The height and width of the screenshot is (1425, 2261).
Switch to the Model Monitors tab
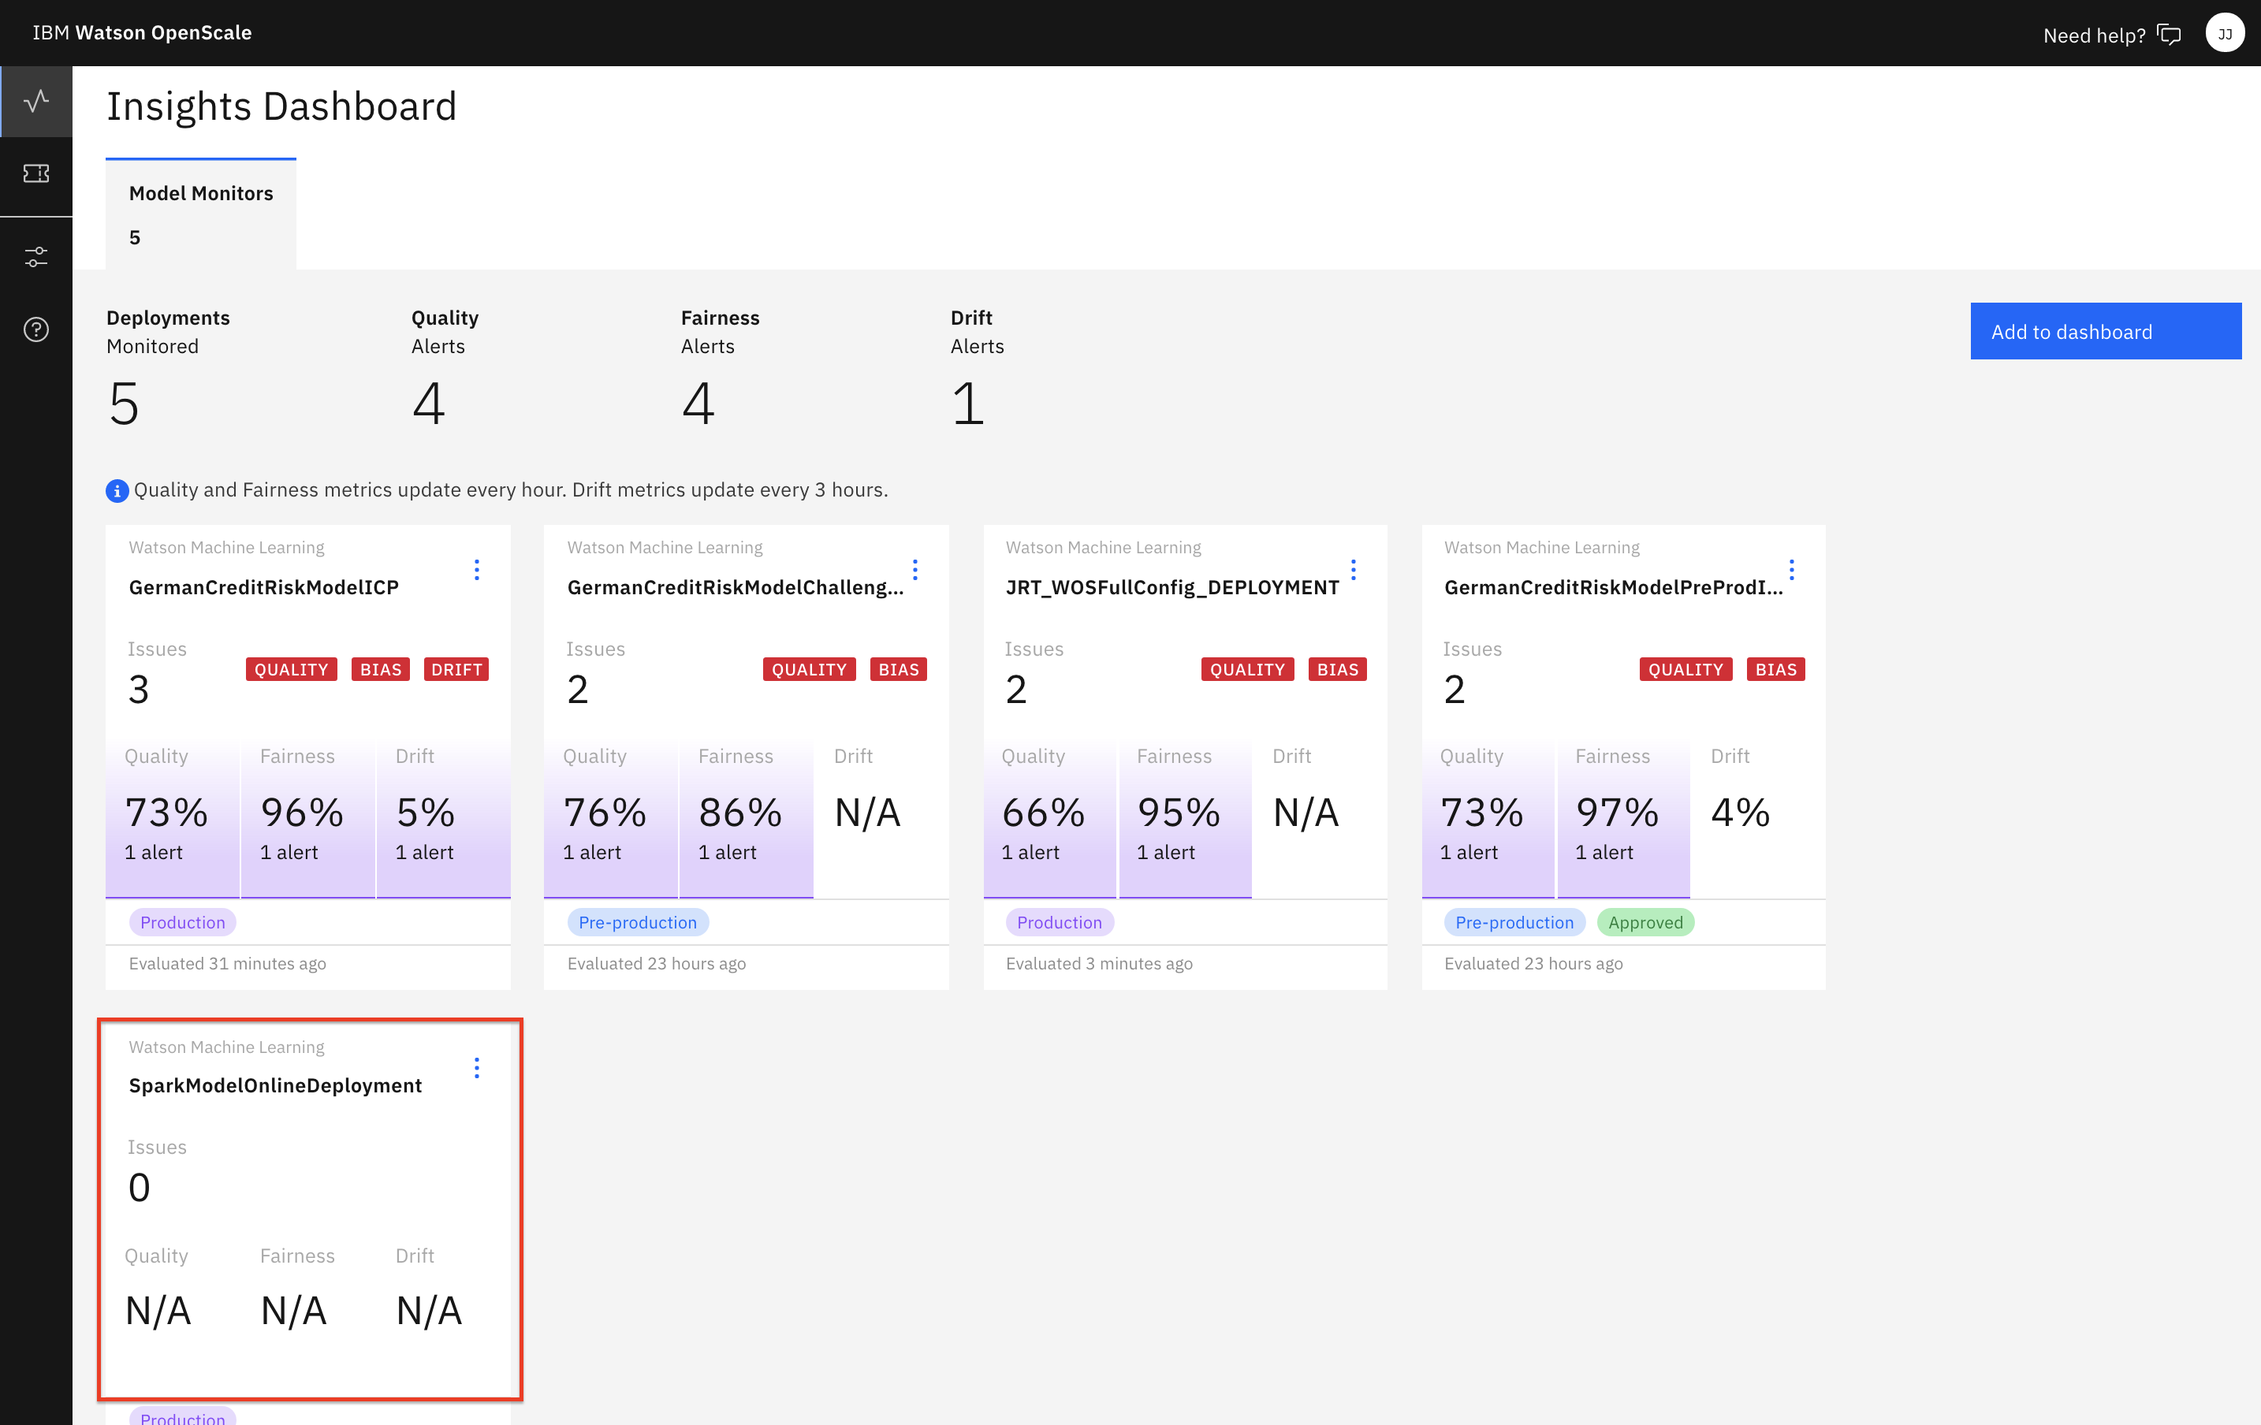tap(201, 213)
